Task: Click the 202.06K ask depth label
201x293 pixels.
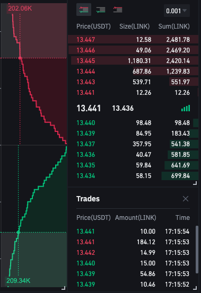Action: click(20, 8)
